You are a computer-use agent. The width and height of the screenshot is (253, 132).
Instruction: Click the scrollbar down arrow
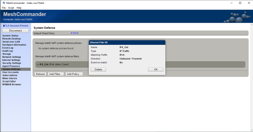251,130
